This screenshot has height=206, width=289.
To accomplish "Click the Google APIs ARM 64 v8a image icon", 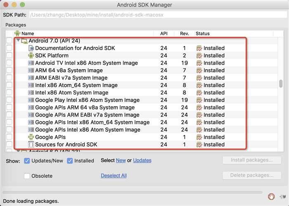I will 31,108.
